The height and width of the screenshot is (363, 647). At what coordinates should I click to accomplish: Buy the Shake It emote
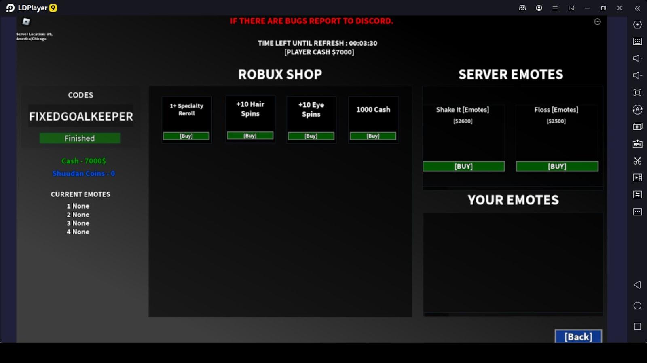pos(463,166)
